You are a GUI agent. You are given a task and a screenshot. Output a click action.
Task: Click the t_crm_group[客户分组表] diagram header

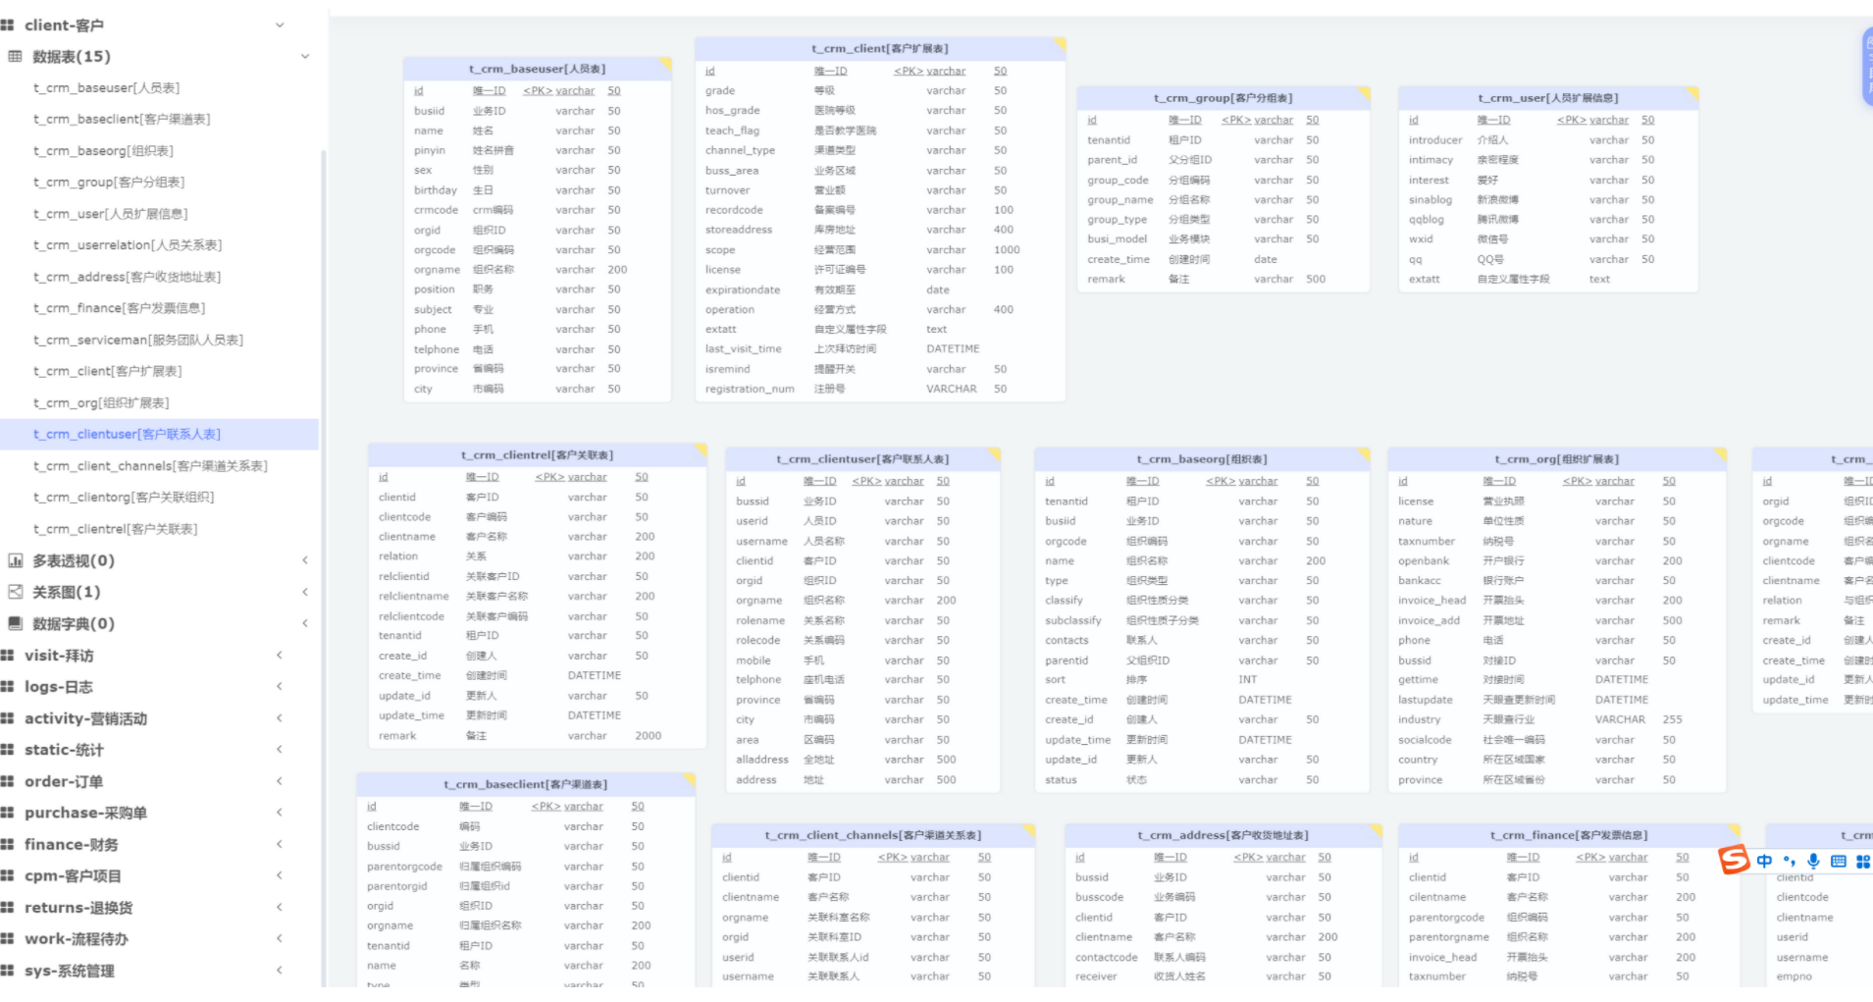1223,98
